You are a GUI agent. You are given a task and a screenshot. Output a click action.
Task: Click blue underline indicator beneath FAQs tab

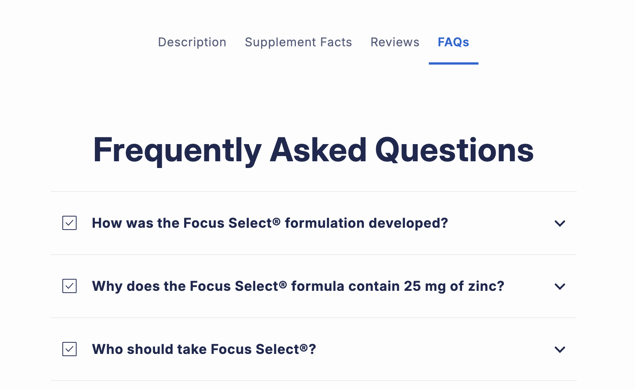(453, 63)
